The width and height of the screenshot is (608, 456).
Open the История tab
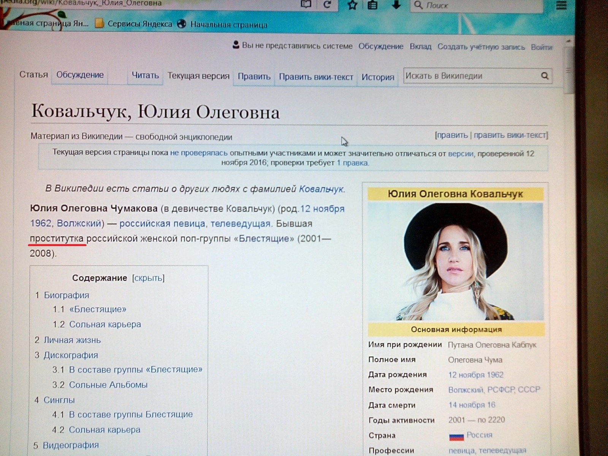tap(378, 77)
